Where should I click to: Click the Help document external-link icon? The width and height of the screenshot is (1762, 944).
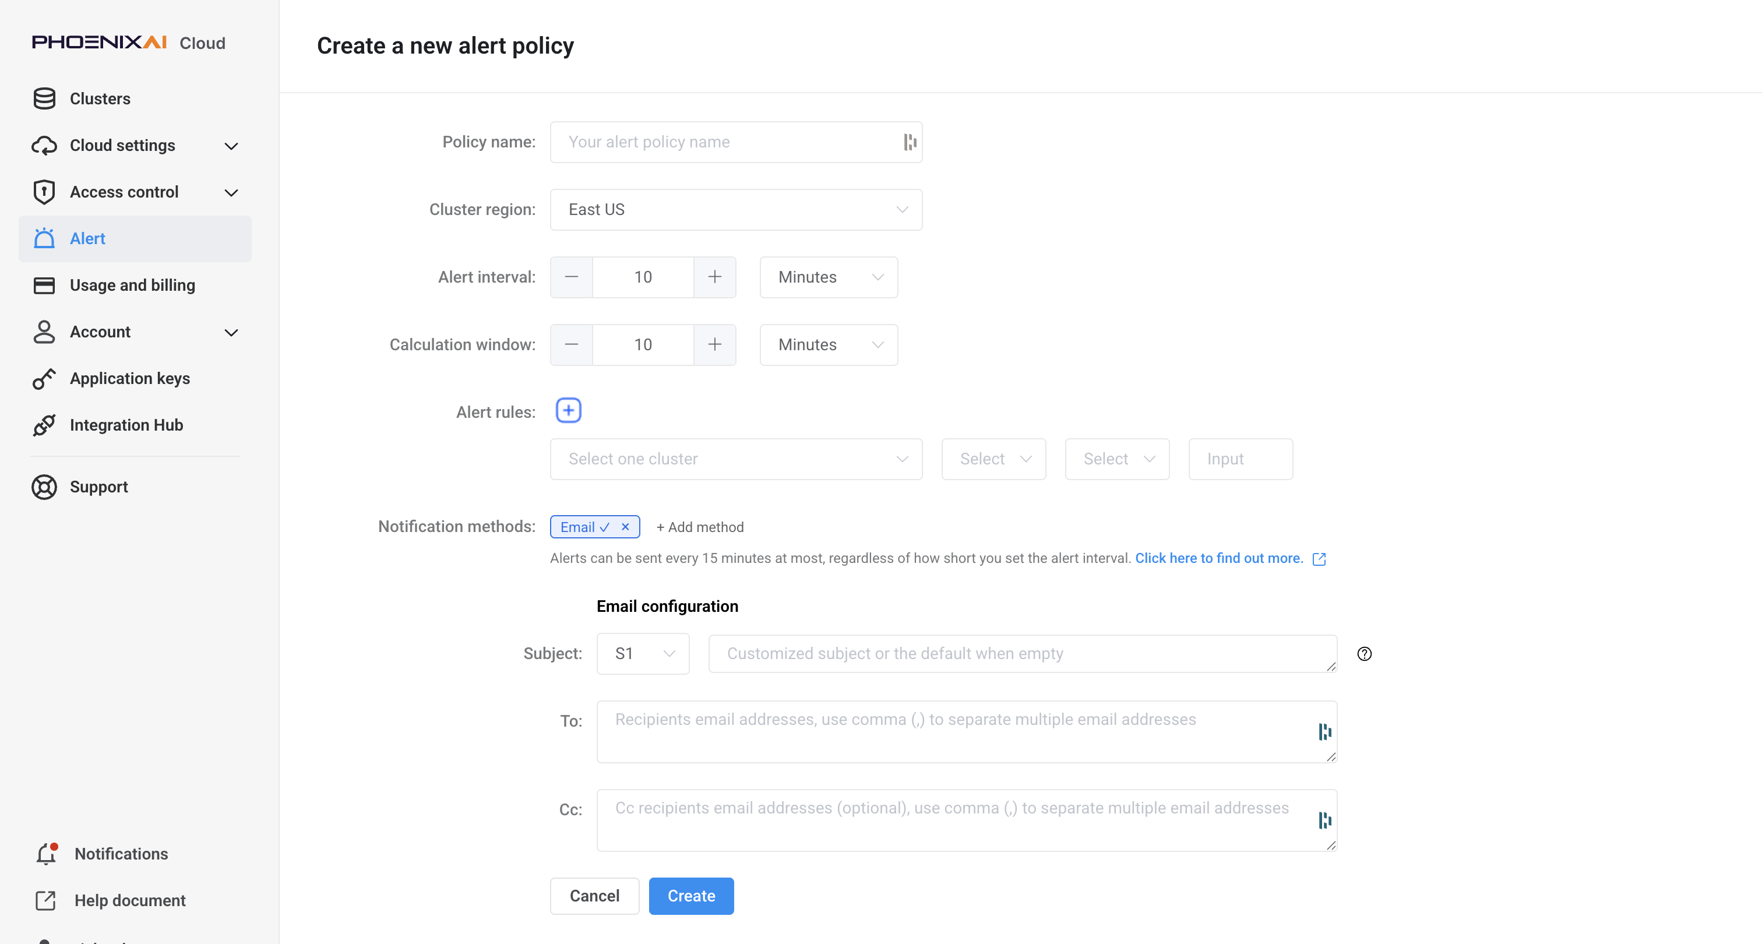pyautogui.click(x=45, y=900)
